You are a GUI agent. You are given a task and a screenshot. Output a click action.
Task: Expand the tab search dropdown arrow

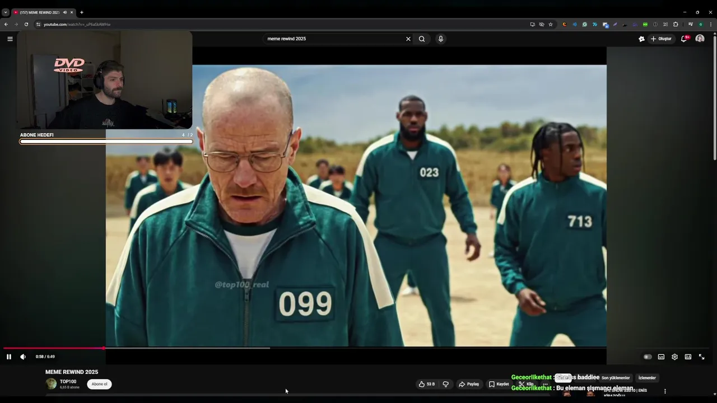6,12
